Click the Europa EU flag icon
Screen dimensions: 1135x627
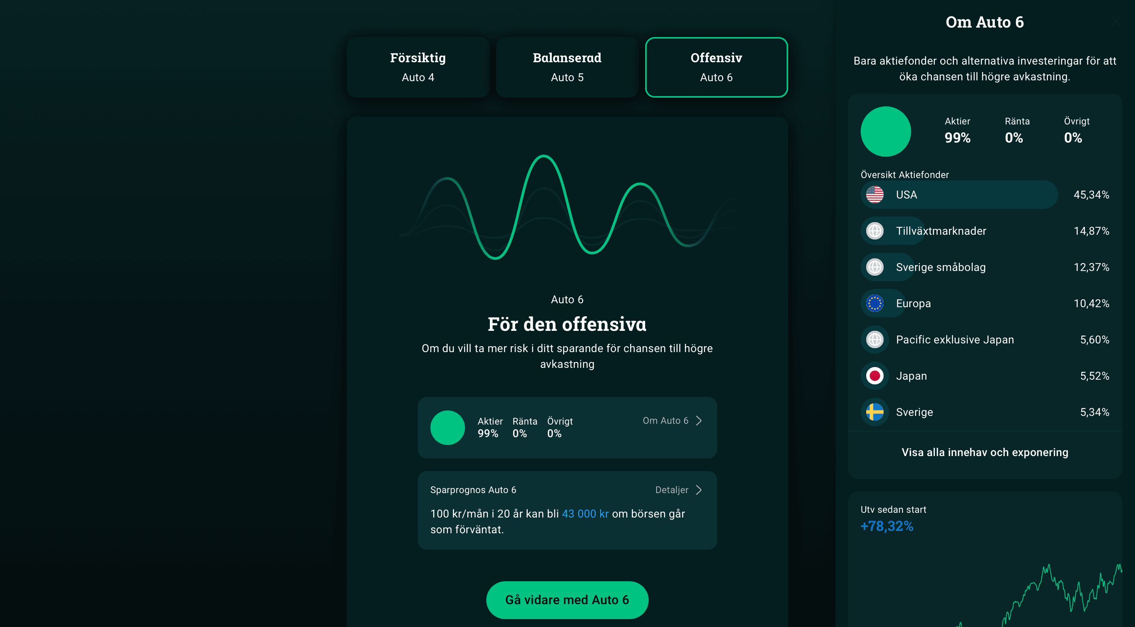(875, 303)
